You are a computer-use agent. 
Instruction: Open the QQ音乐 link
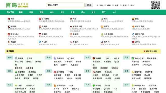pos(71,58)
